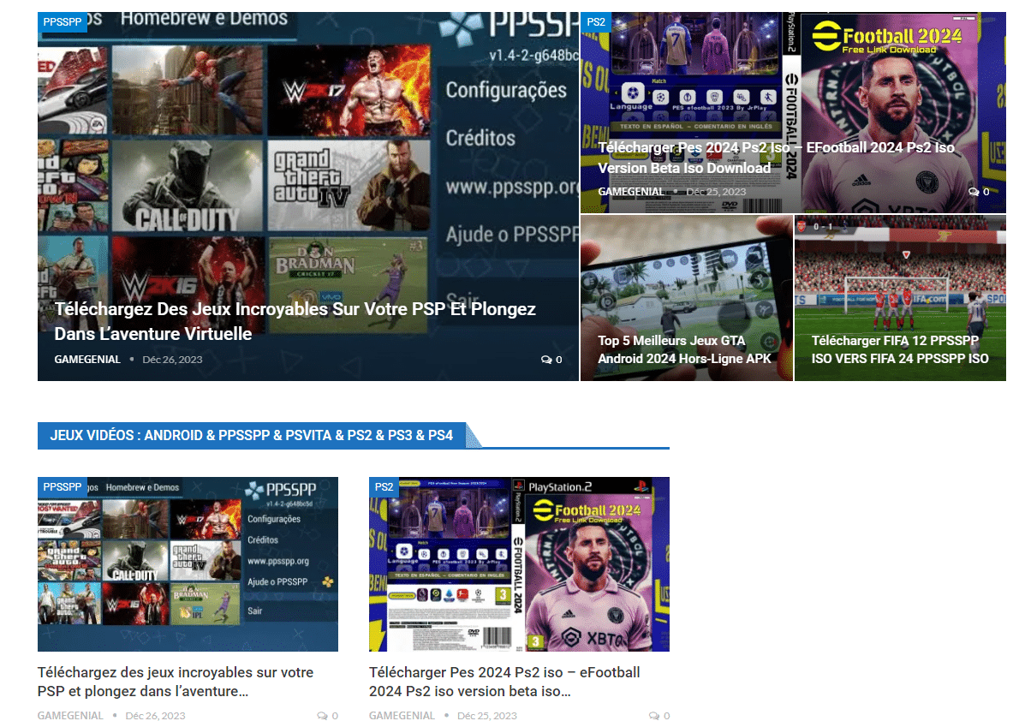Viewport: 1019px width, 721px height.
Task: Click PS2 badge on eFootball grid thumbnail
Action: point(384,487)
